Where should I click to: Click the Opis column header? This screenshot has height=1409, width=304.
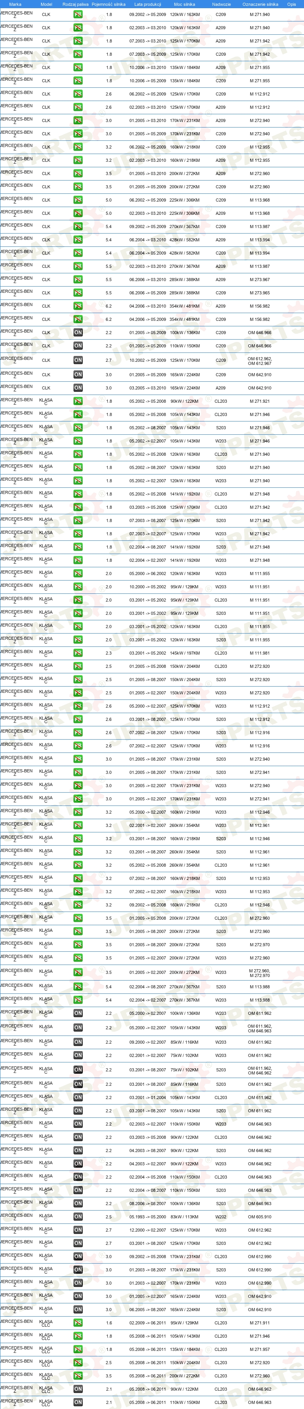292,4
